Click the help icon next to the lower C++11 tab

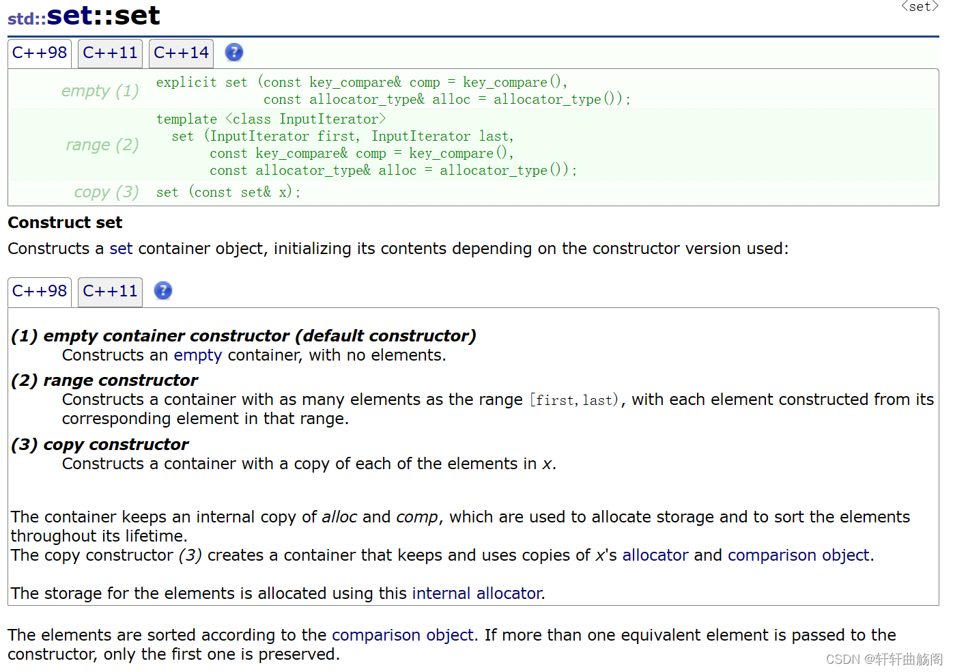click(162, 290)
